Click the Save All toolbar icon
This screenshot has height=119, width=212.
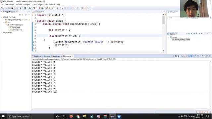9,8
